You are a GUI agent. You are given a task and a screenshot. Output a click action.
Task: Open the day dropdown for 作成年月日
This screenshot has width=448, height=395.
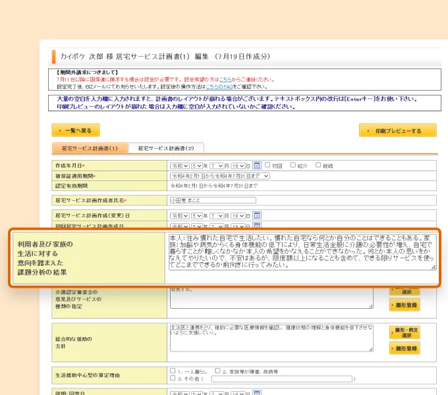pyautogui.click(x=238, y=166)
